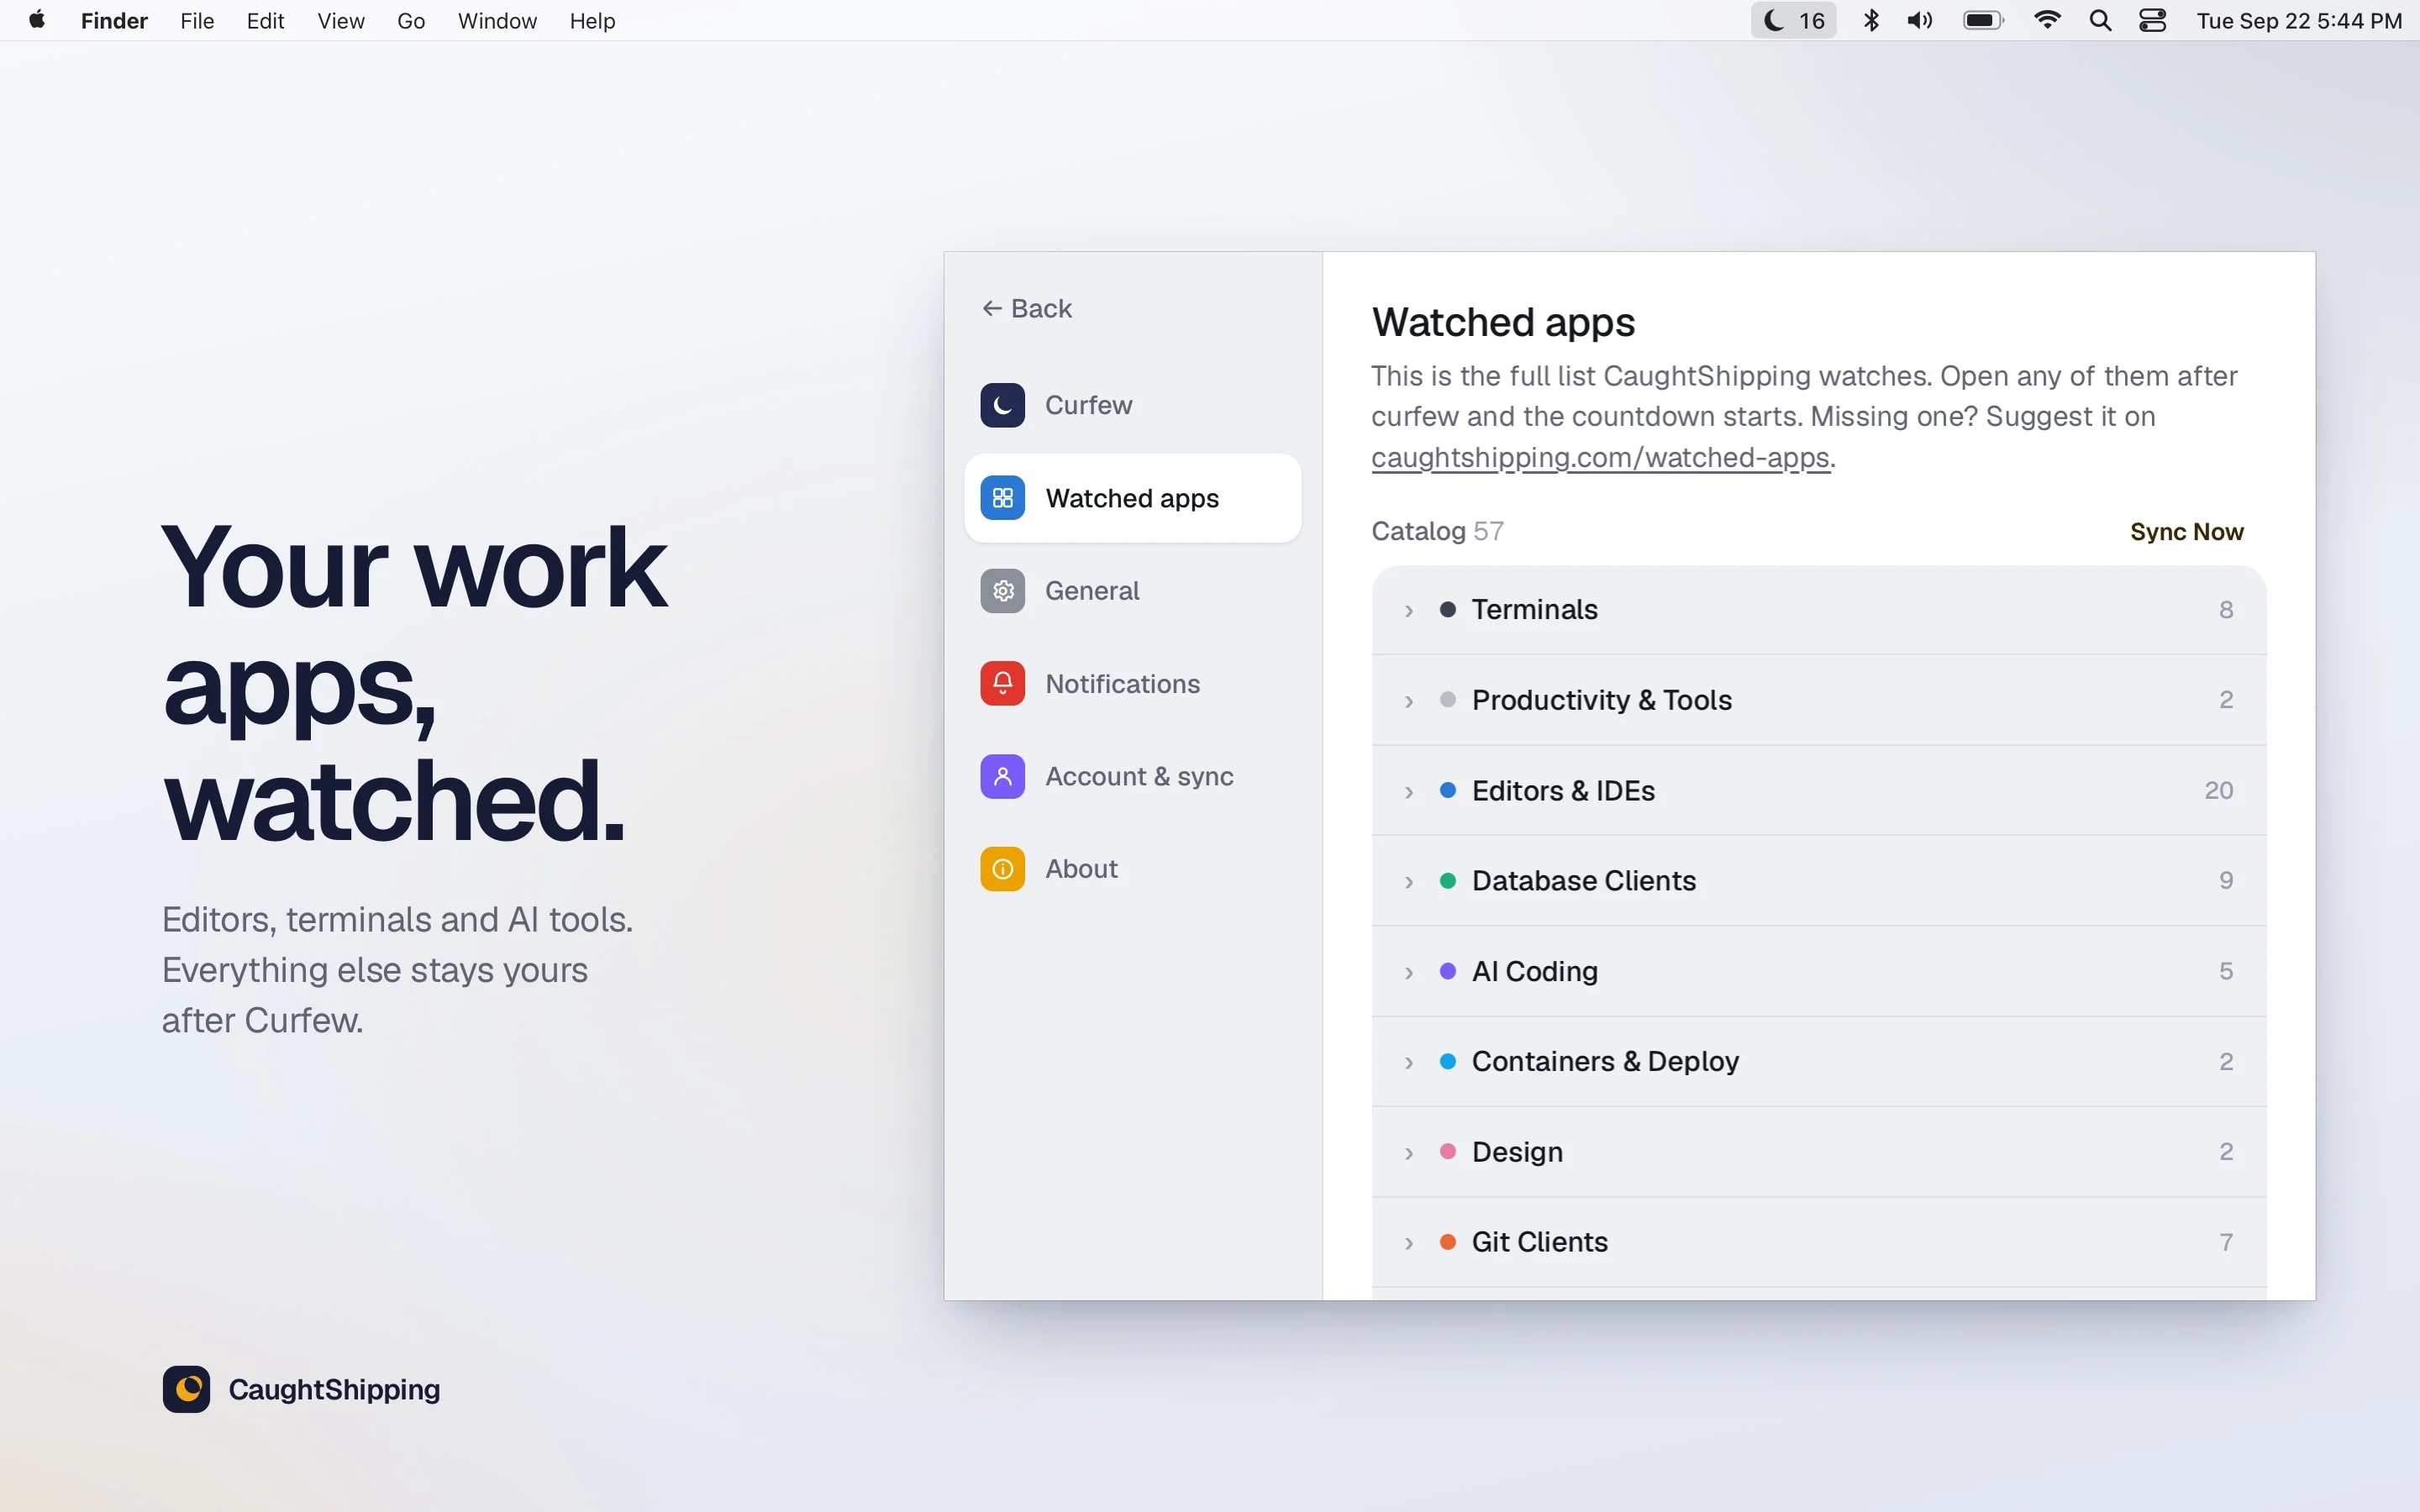Click the Back button
The width and height of the screenshot is (2420, 1512).
[x=1027, y=308]
